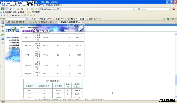Click the 44.736 bandwidth value
The height and width of the screenshot is (103, 177).
79,46
